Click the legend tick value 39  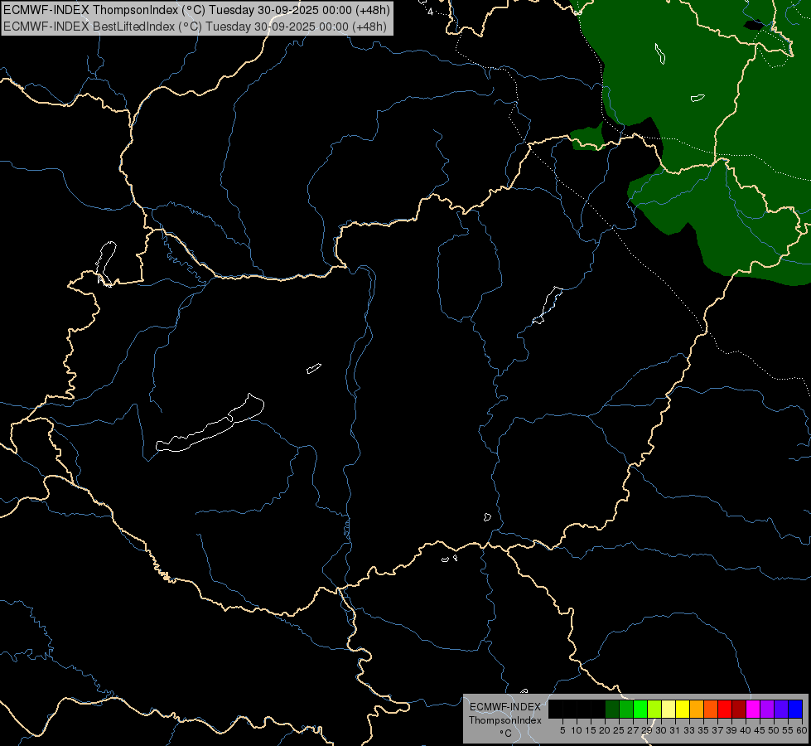731,730
